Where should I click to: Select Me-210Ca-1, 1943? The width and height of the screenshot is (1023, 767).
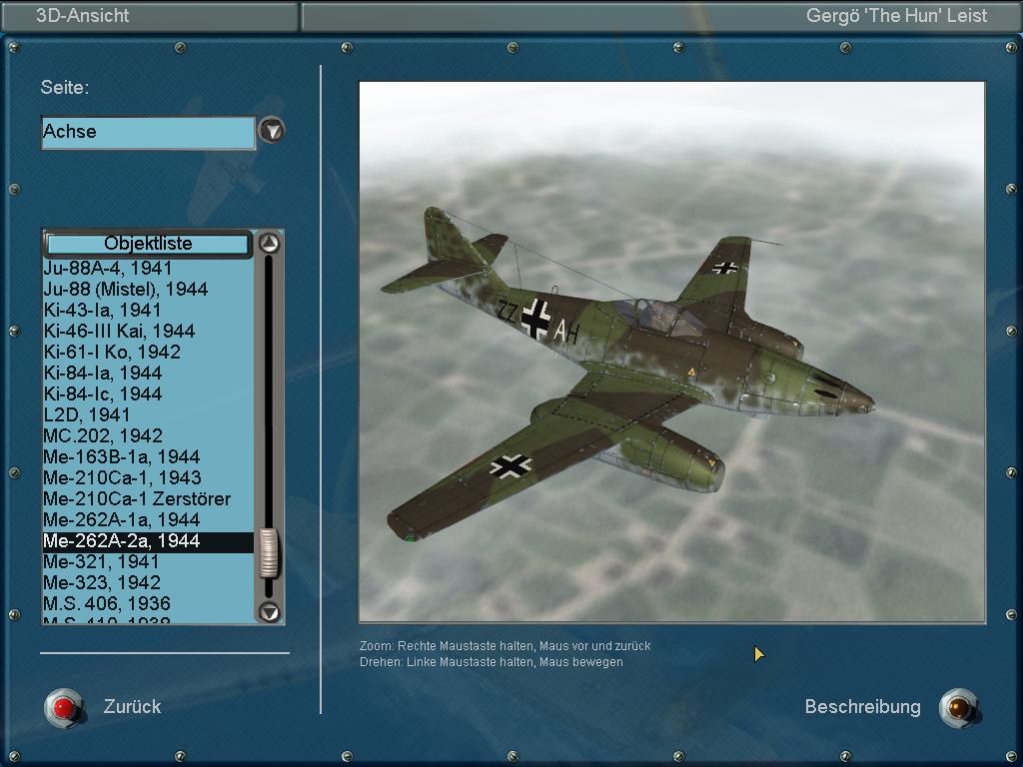[148, 477]
